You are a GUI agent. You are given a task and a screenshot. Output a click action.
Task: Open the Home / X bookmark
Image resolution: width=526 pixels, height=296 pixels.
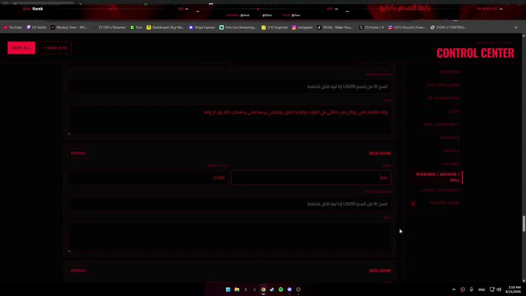(x=371, y=28)
